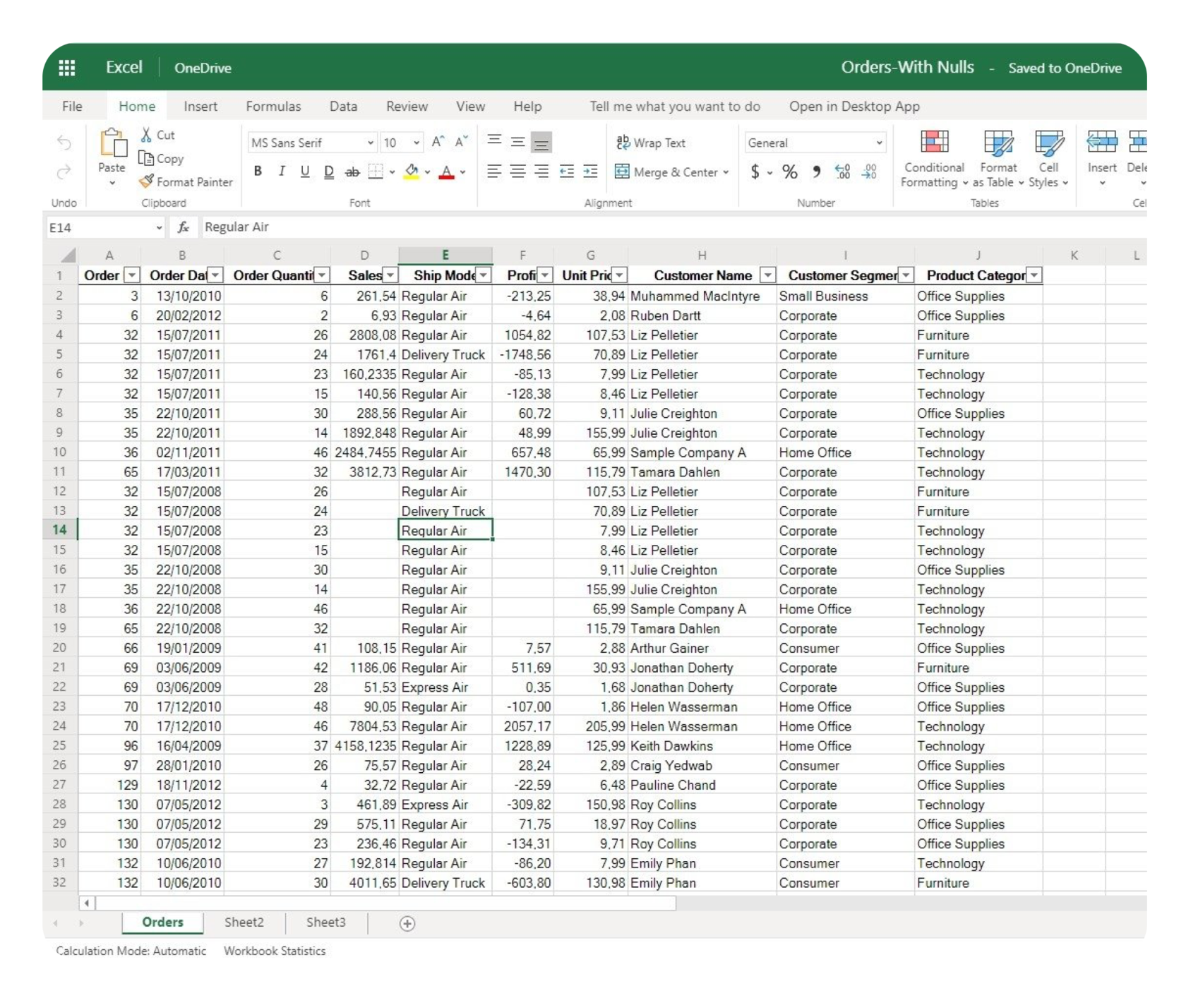This screenshot has height=998, width=1186.
Task: Expand the font name dropdown
Action: pos(370,143)
